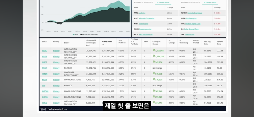The height and width of the screenshot is (117, 254).
Task: Open Dollar General Corp link
Action: tap(191, 29)
